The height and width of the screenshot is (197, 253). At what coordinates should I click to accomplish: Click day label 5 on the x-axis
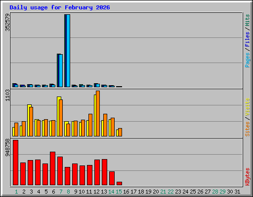(x=46, y=192)
